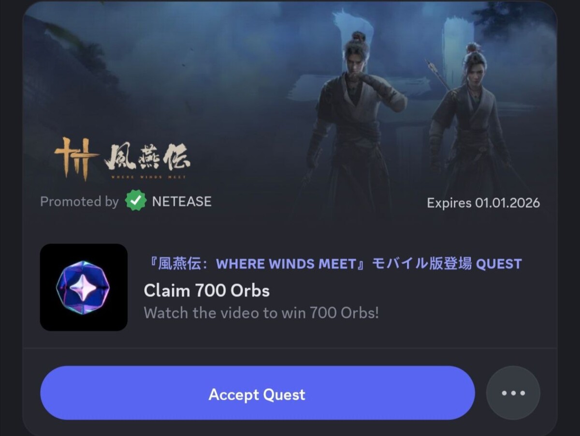This screenshot has width=580, height=436.
Task: Tap the purple Orbs reward icon
Action: (x=84, y=287)
